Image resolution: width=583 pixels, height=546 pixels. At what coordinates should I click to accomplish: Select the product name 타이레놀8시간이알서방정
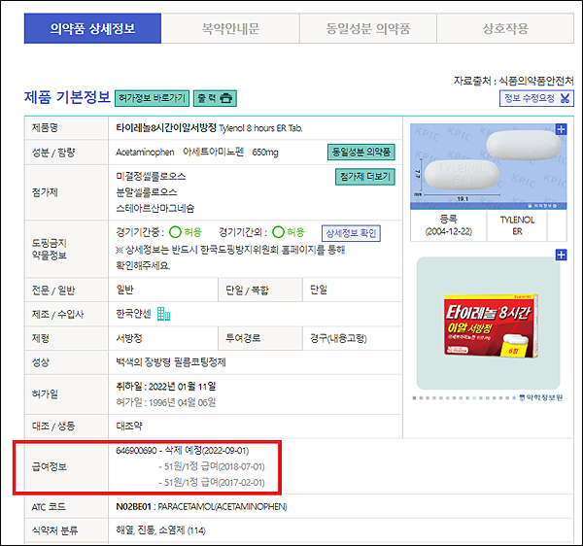166,128
